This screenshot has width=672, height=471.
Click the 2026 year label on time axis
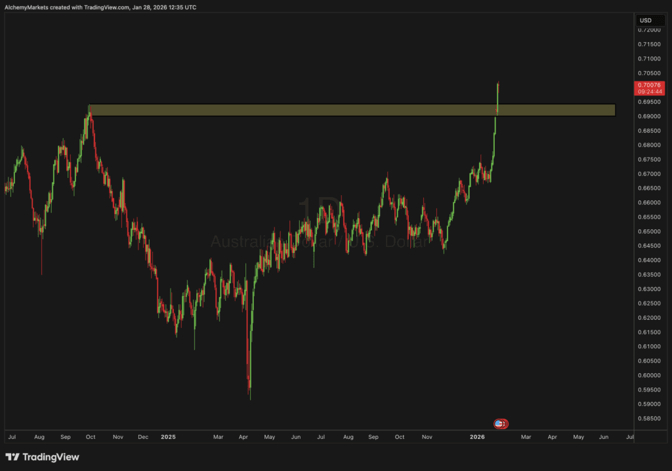coord(477,437)
